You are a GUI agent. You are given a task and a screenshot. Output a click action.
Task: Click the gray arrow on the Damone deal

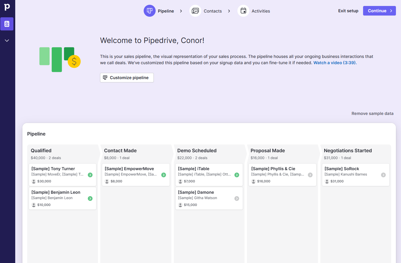coord(237,198)
